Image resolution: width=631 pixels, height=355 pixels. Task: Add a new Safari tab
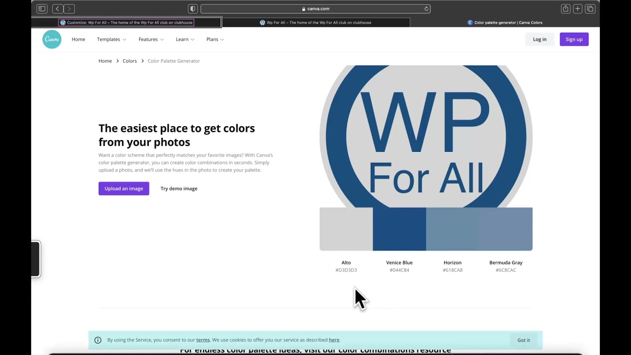[x=577, y=8]
